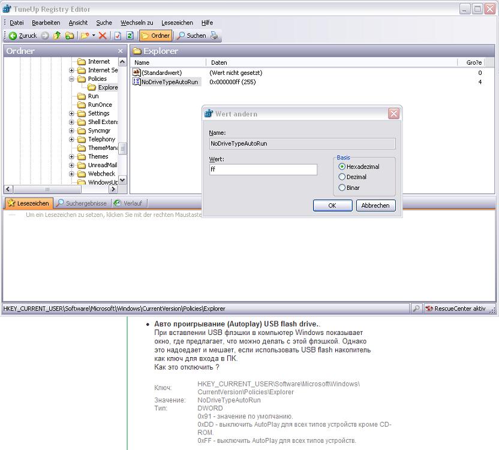
Task: Click the ThemeManager folder icon
Action: click(82, 148)
